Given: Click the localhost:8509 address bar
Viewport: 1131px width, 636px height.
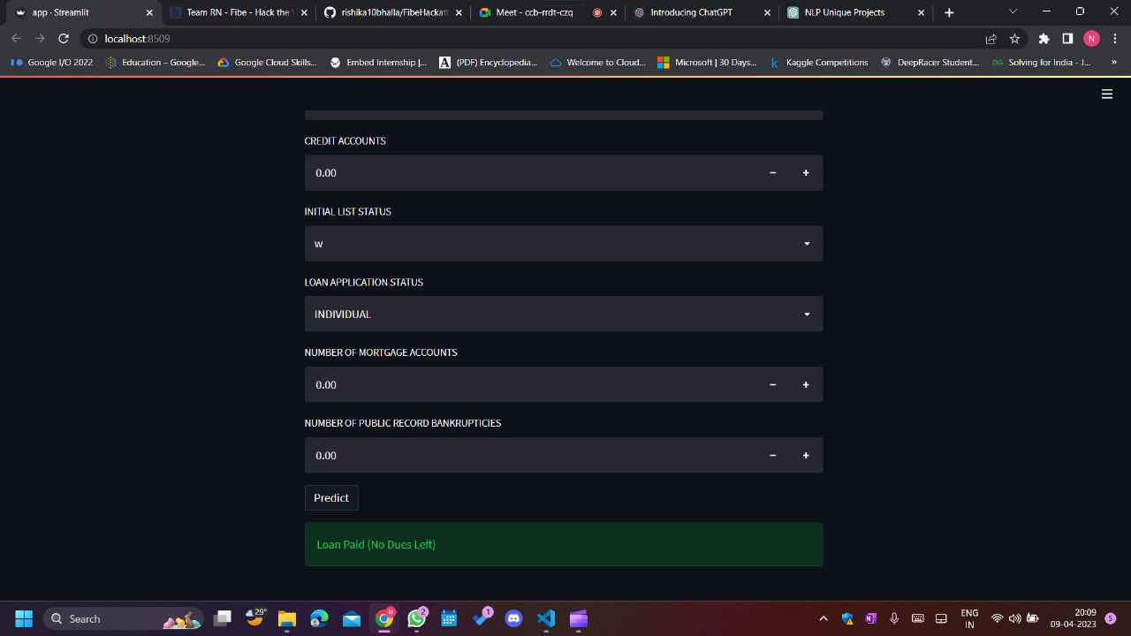Looking at the screenshot, I should click(530, 39).
